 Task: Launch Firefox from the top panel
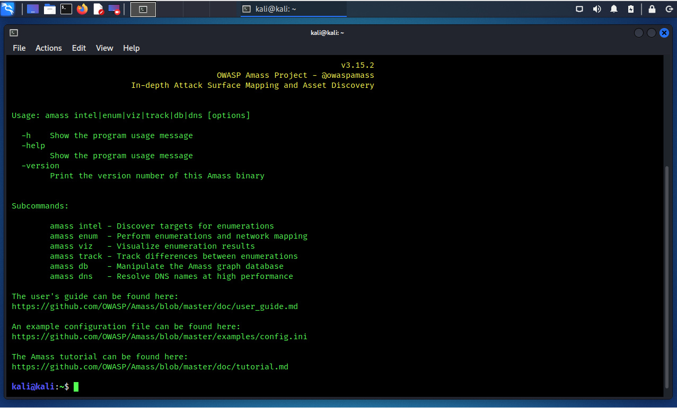click(x=82, y=9)
